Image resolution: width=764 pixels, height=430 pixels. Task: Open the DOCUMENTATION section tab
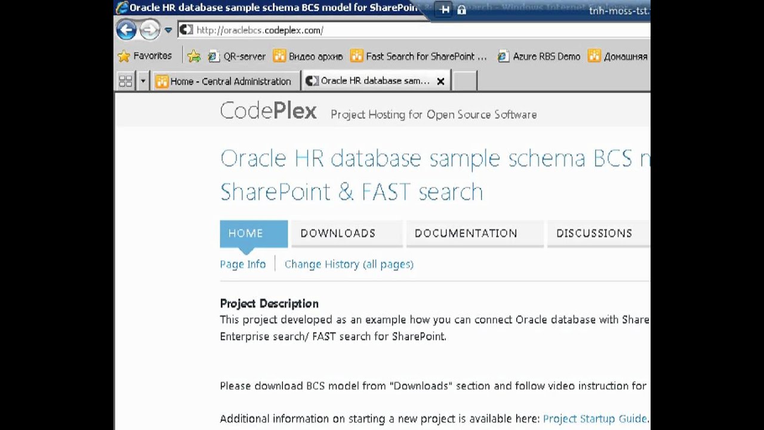coord(466,234)
